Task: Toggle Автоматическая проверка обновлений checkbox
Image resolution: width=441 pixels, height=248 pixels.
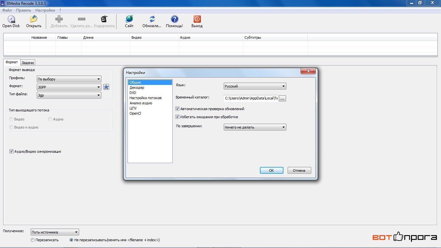Action: pyautogui.click(x=177, y=109)
